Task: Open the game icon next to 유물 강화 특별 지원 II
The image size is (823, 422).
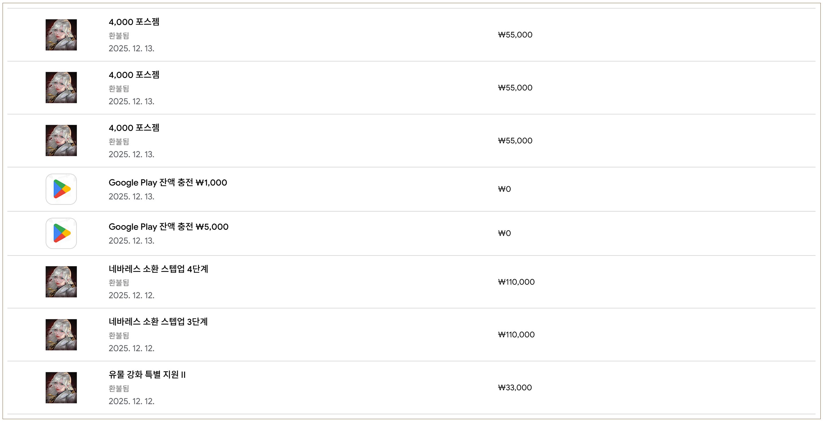Action: click(61, 388)
